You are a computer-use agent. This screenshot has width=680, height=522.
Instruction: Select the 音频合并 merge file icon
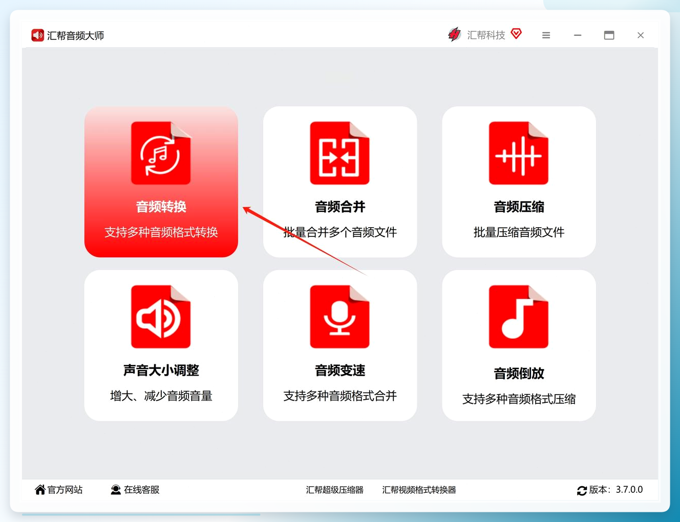(x=339, y=153)
